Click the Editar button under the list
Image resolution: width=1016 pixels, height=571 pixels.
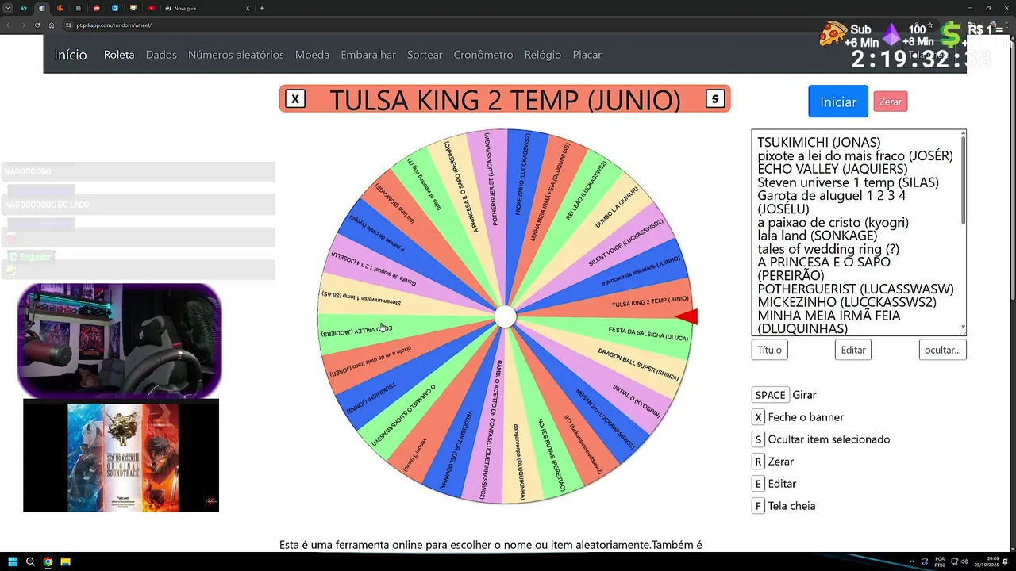coord(853,350)
